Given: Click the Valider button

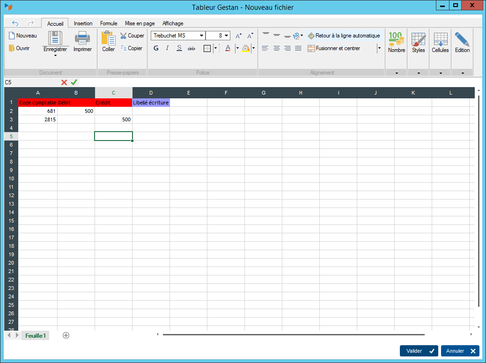Looking at the screenshot, I should 419,351.
